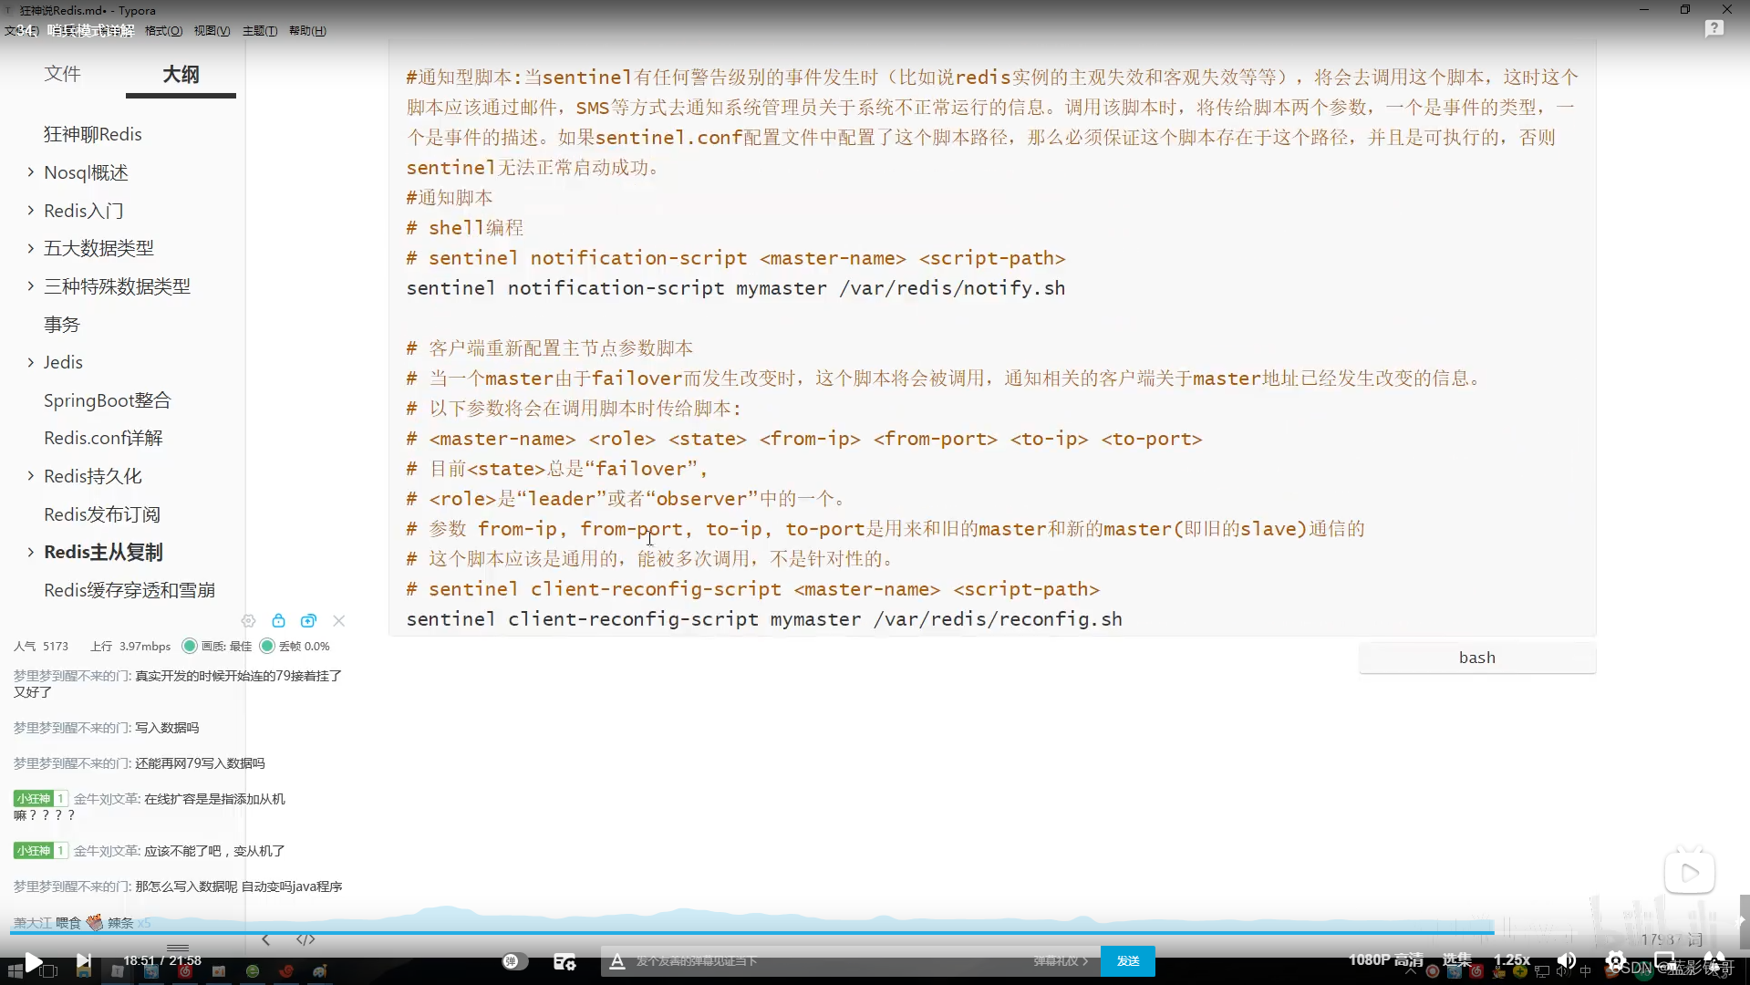
Task: Mute the video via the volume icon
Action: click(1567, 960)
